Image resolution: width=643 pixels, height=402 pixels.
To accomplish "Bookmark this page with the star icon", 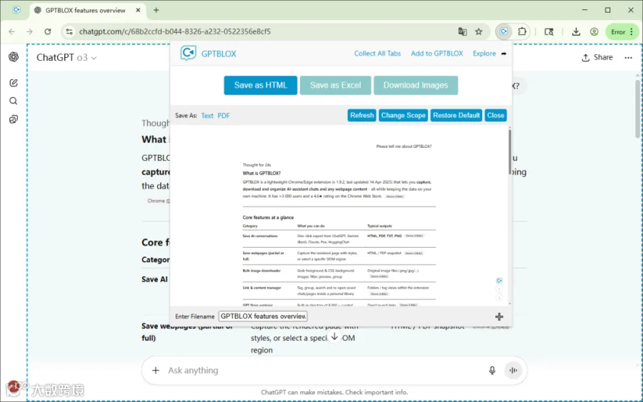I will (x=479, y=31).
